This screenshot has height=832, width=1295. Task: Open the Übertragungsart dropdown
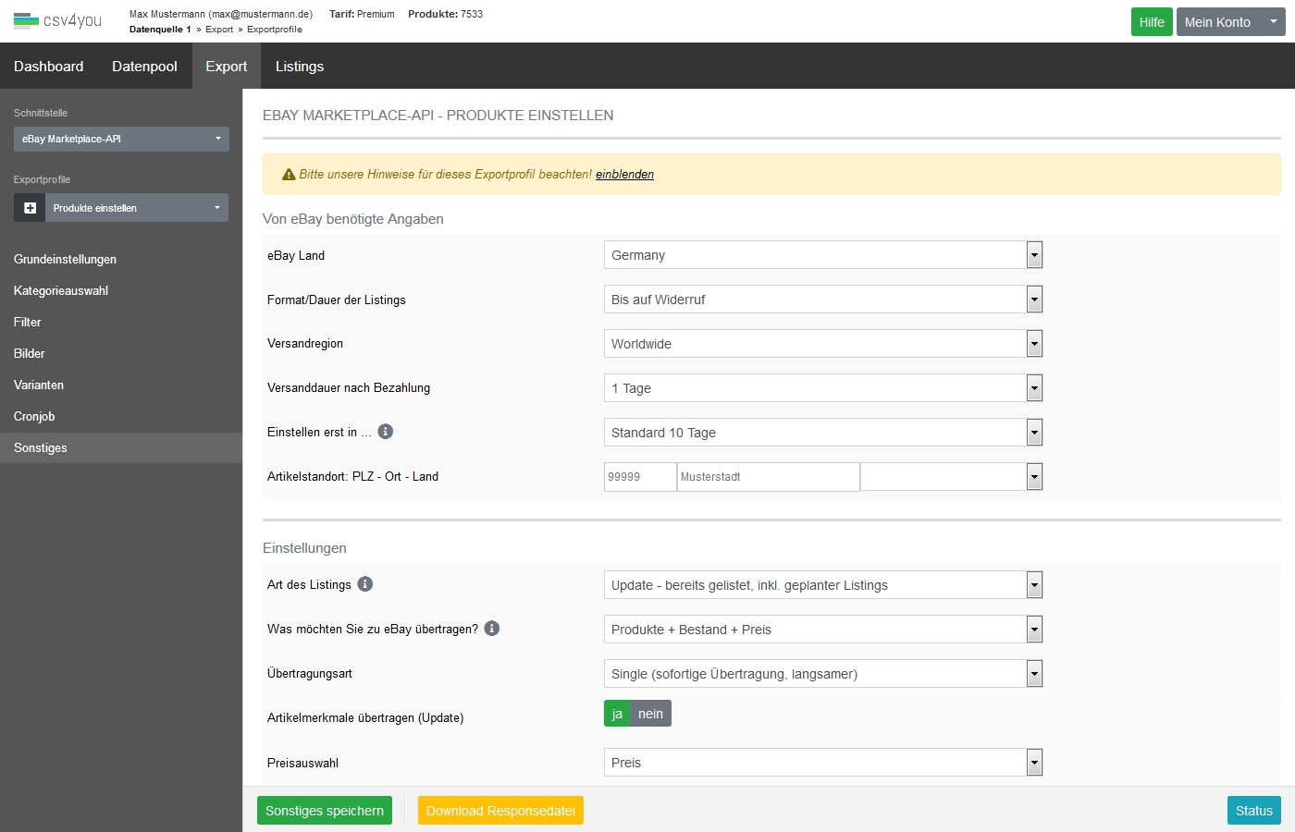[822, 674]
